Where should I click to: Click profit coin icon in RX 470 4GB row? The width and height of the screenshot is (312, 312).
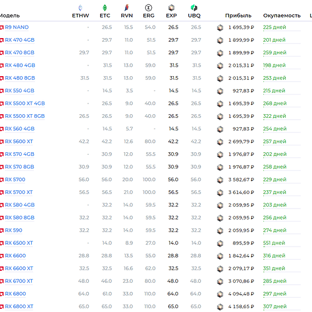220,41
